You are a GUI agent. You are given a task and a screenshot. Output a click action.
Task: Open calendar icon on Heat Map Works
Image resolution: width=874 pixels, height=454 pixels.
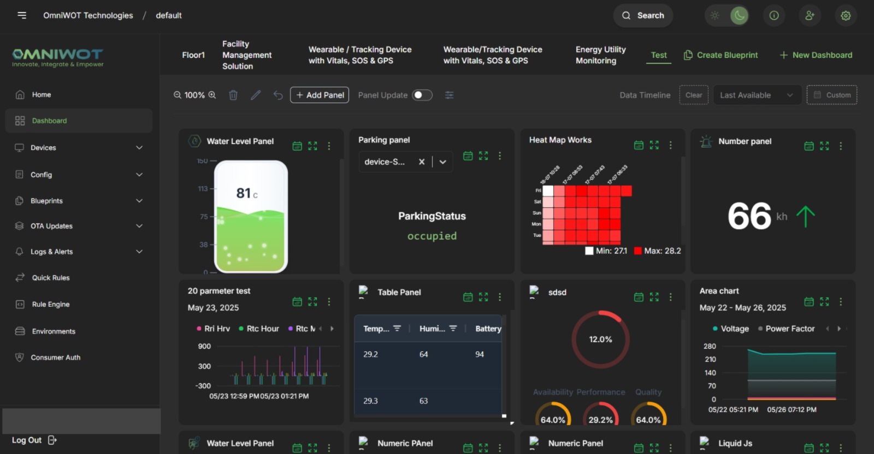coord(639,145)
